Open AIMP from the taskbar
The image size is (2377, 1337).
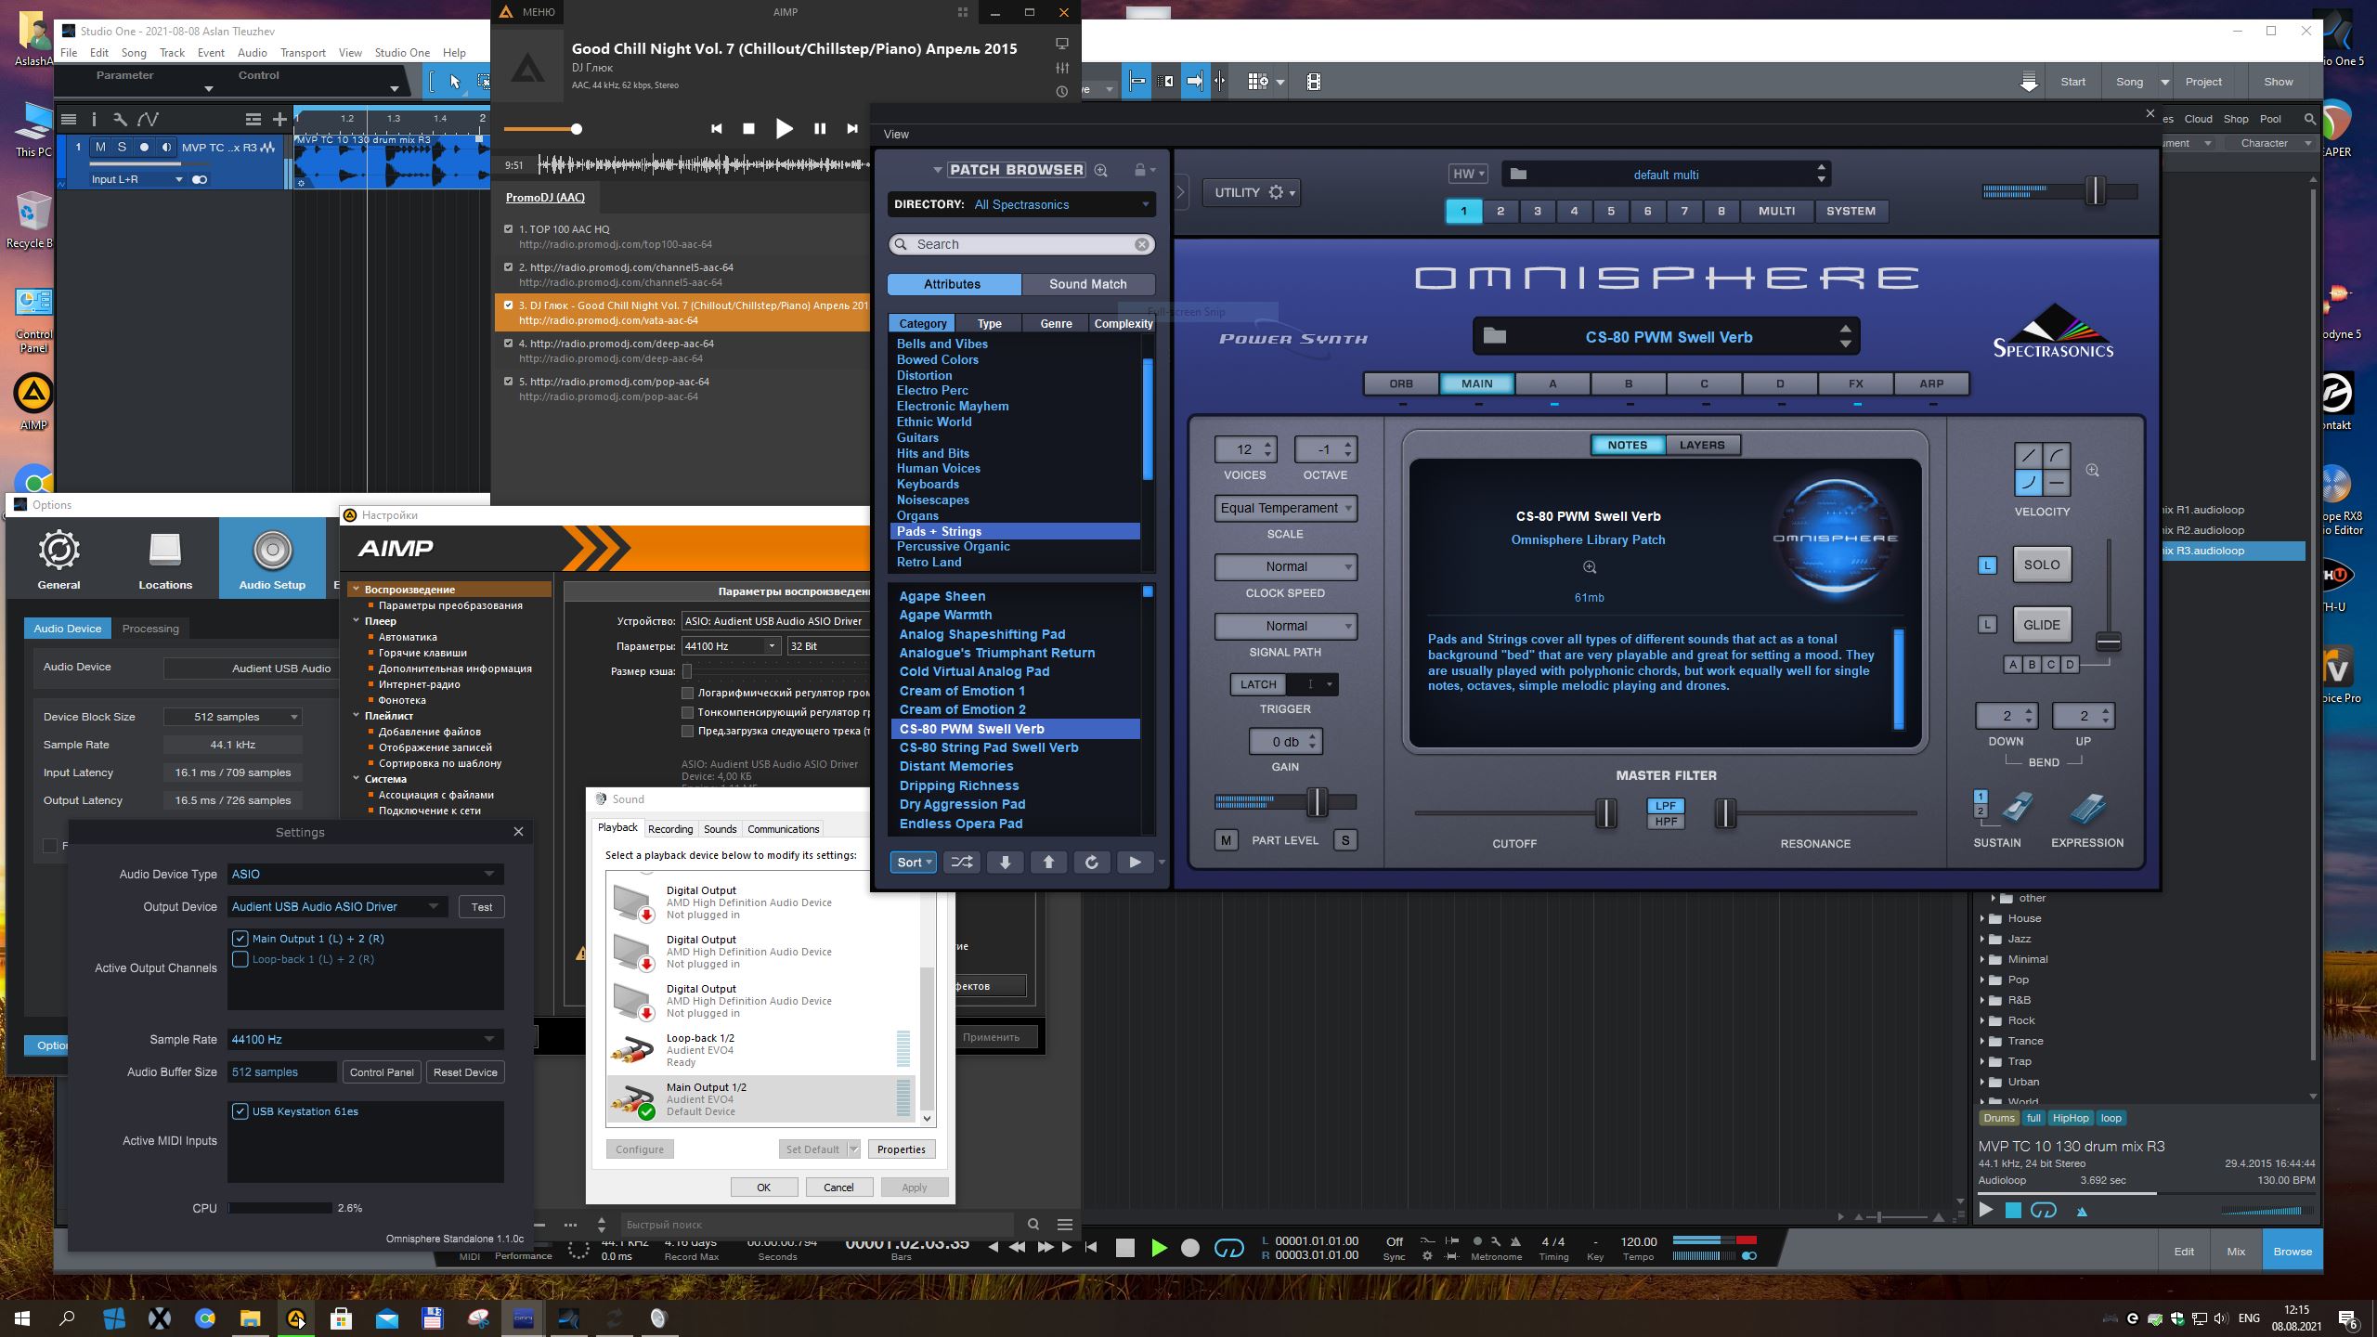[x=295, y=1318]
